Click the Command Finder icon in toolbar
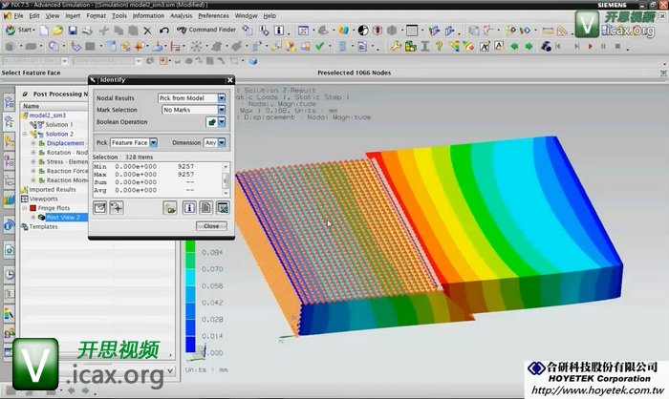Viewport: 669px width, 399px height. pyautogui.click(x=182, y=31)
